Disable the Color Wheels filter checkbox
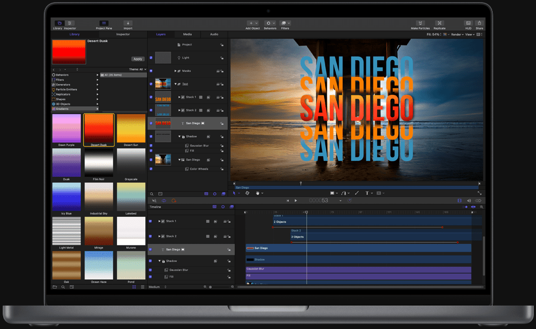 pos(151,169)
